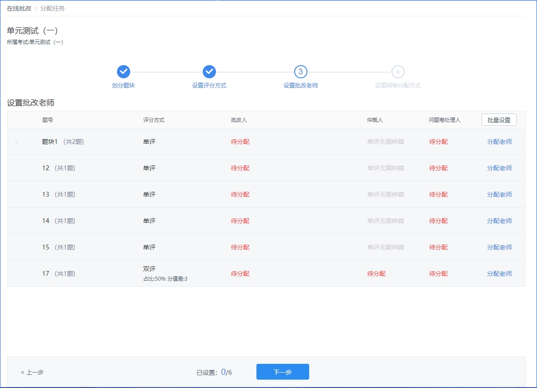Click 批改人 待分配 in question 12 row
Viewport: 537px width, 388px height.
[240, 168]
